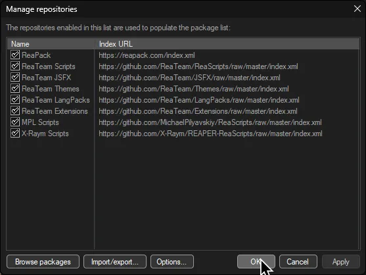Click the ReaTeam/JSFX index URL
The height and width of the screenshot is (275, 366).
[x=189, y=78]
